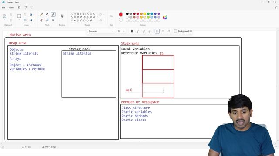
Task: Toggle Underline text formatting
Action: (143, 31)
